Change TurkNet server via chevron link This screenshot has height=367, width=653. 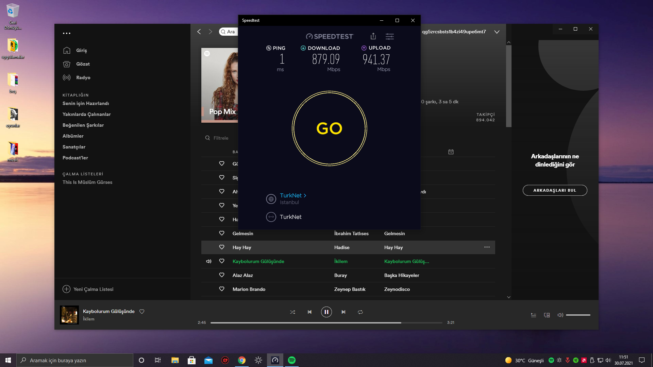(293, 195)
